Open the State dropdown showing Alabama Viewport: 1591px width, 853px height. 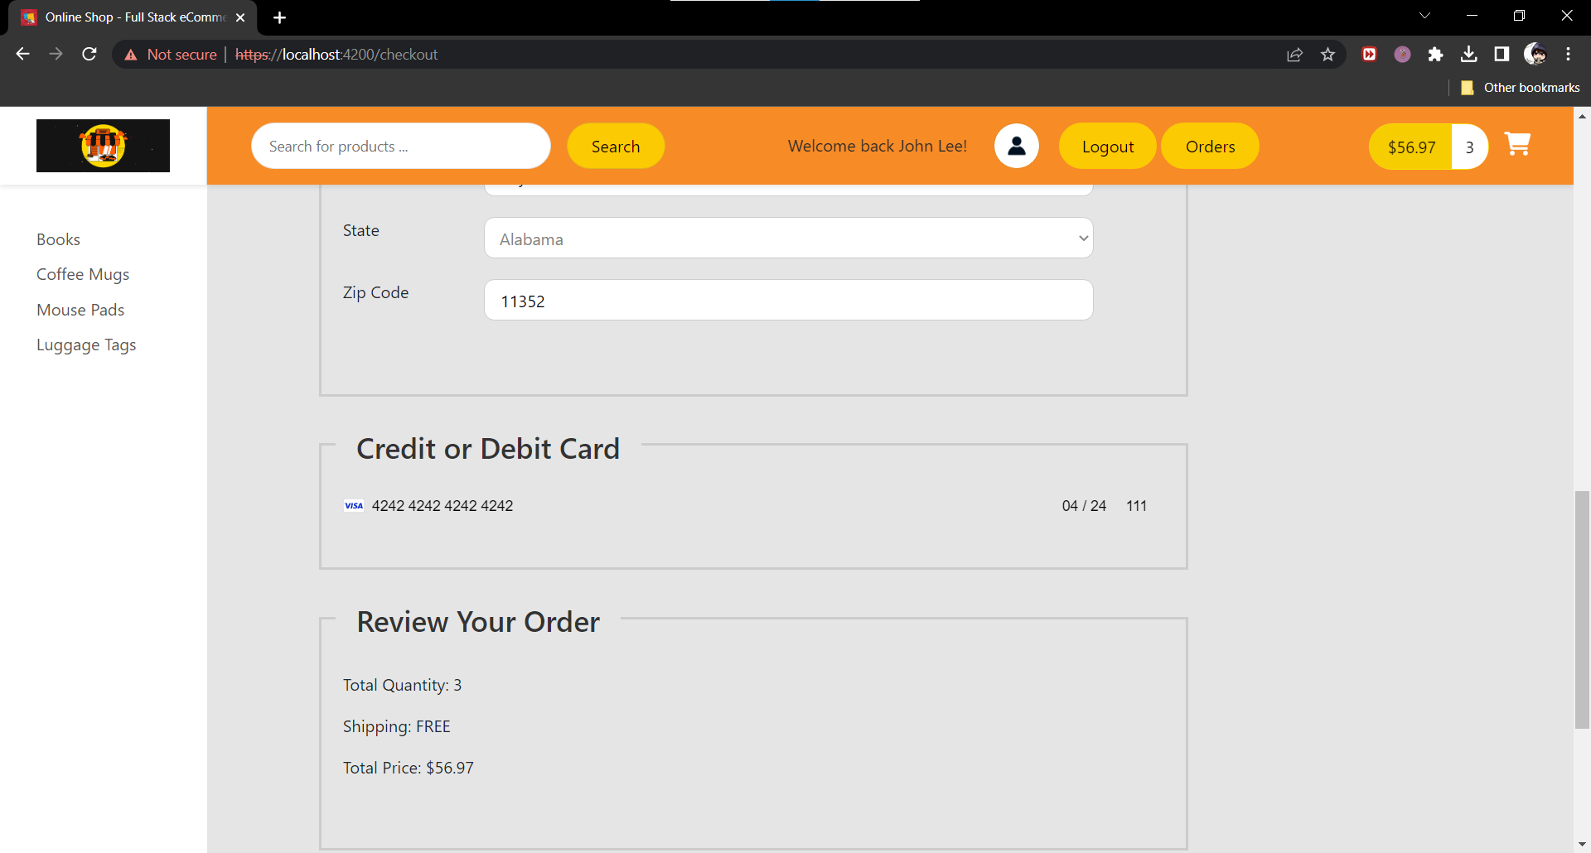pos(788,238)
